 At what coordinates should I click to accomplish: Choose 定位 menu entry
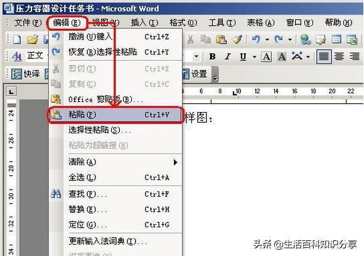(x=115, y=225)
